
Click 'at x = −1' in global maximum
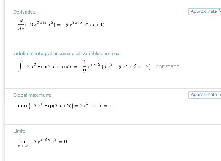[x=103, y=106]
